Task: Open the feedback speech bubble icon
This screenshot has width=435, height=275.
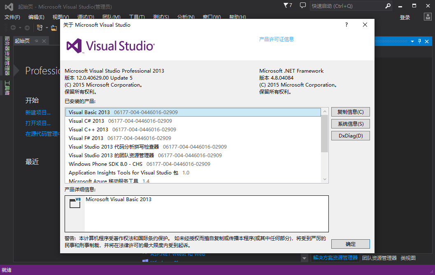Action: [x=302, y=5]
